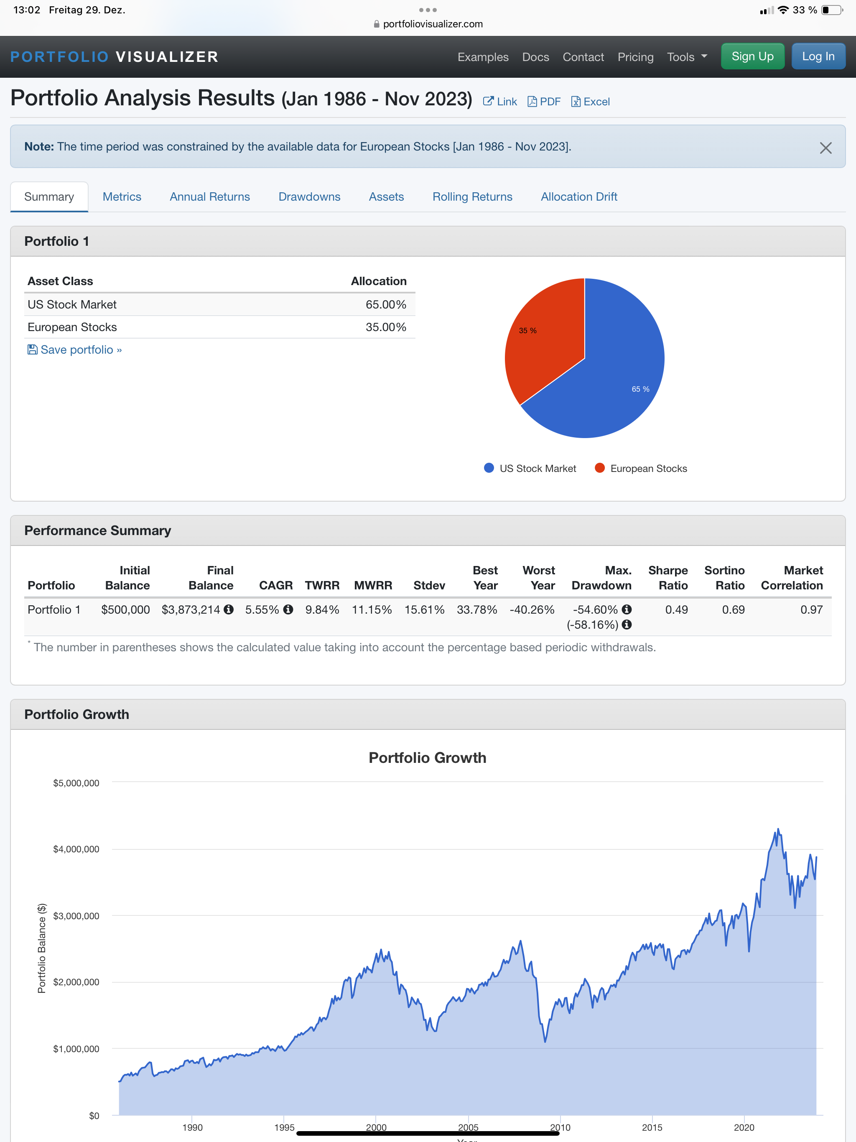Download results via the Excel icon link

pyautogui.click(x=590, y=102)
